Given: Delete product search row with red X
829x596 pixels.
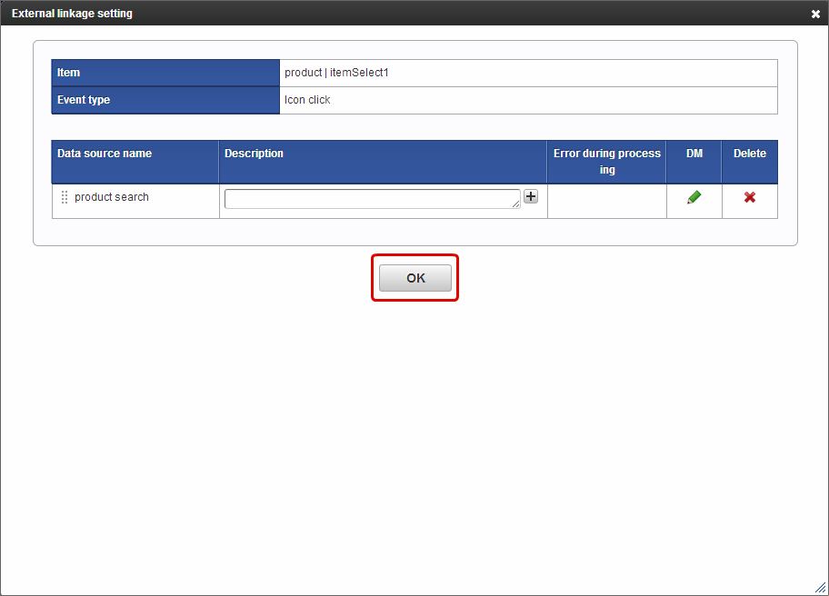Looking at the screenshot, I should point(750,198).
